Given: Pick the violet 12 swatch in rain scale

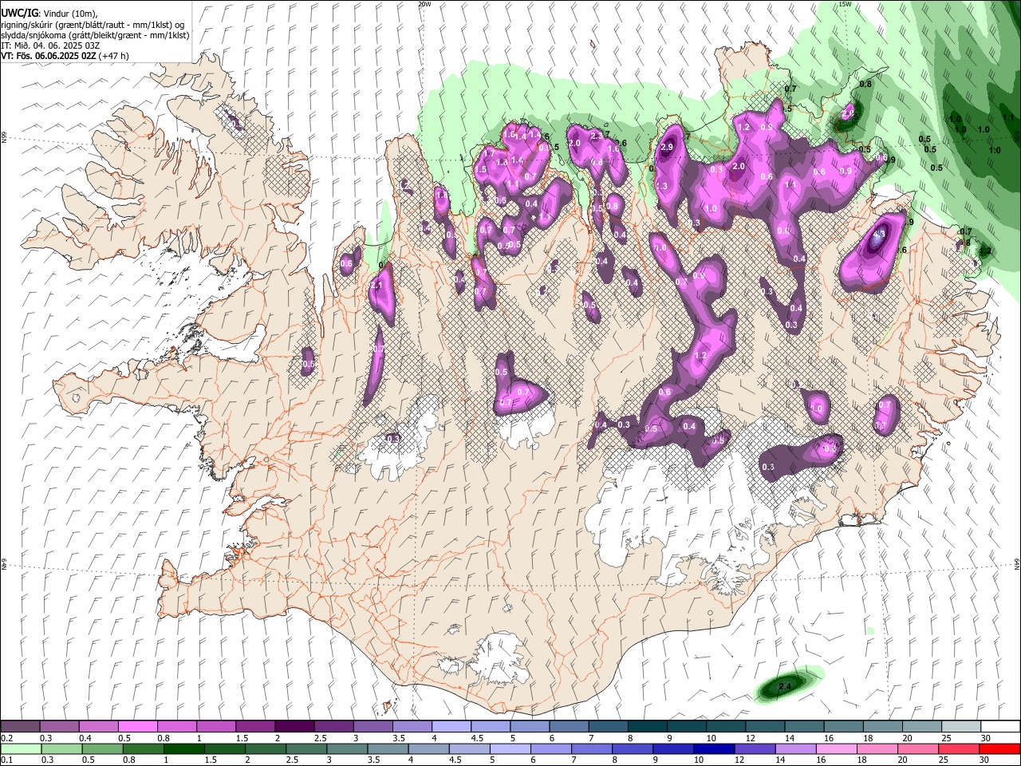Looking at the screenshot, I should (755, 748).
